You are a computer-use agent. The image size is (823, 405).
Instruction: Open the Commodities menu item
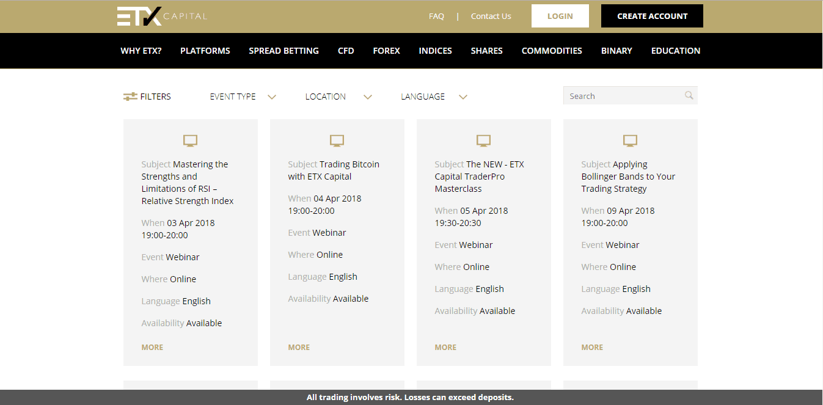pos(552,51)
